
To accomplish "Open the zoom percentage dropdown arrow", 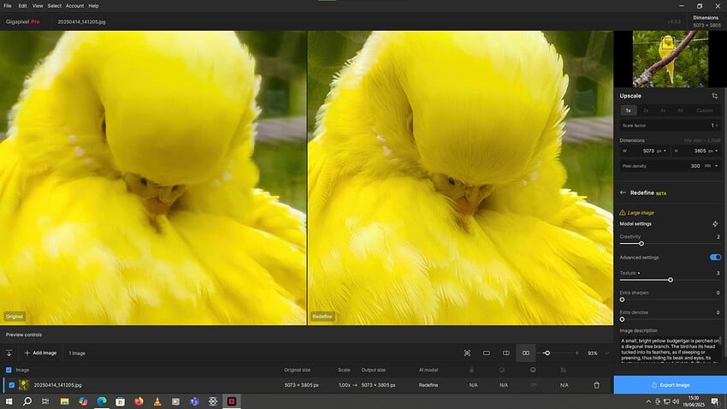I will coord(606,353).
